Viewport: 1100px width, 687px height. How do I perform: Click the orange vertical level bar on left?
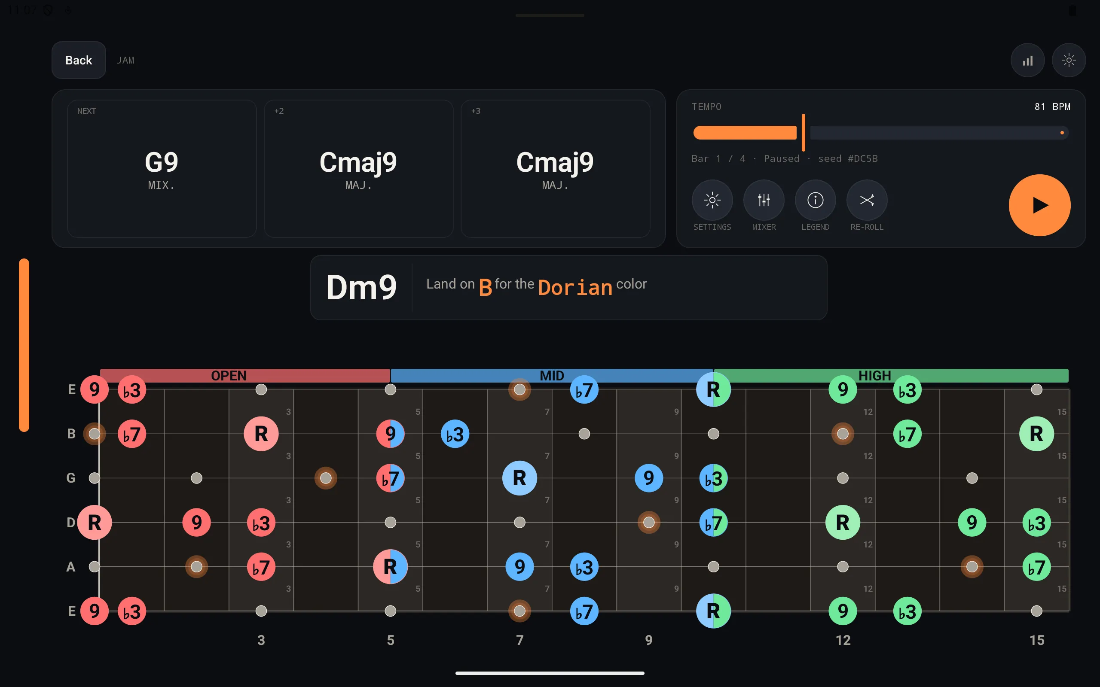[x=24, y=345]
